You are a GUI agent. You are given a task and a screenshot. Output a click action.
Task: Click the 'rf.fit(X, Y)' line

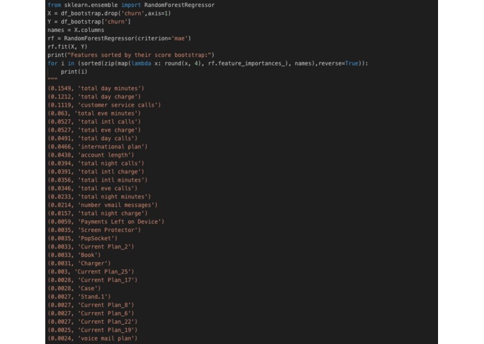point(68,47)
